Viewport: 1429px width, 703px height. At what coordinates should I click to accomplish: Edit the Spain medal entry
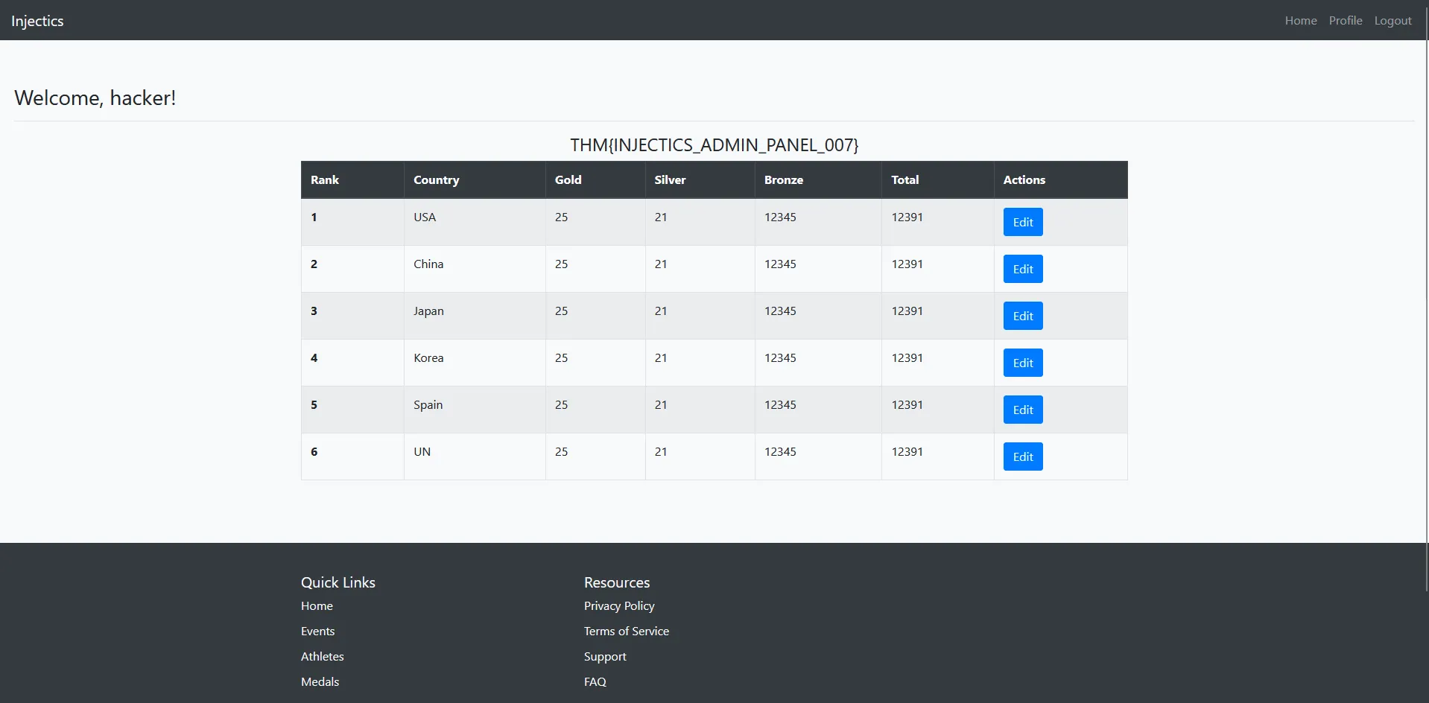(1022, 409)
